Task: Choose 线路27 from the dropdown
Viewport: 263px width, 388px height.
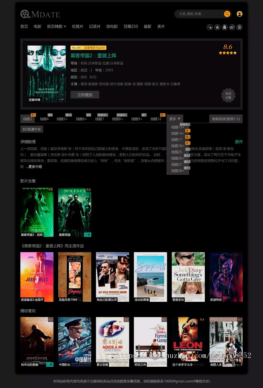Action: [x=177, y=165]
